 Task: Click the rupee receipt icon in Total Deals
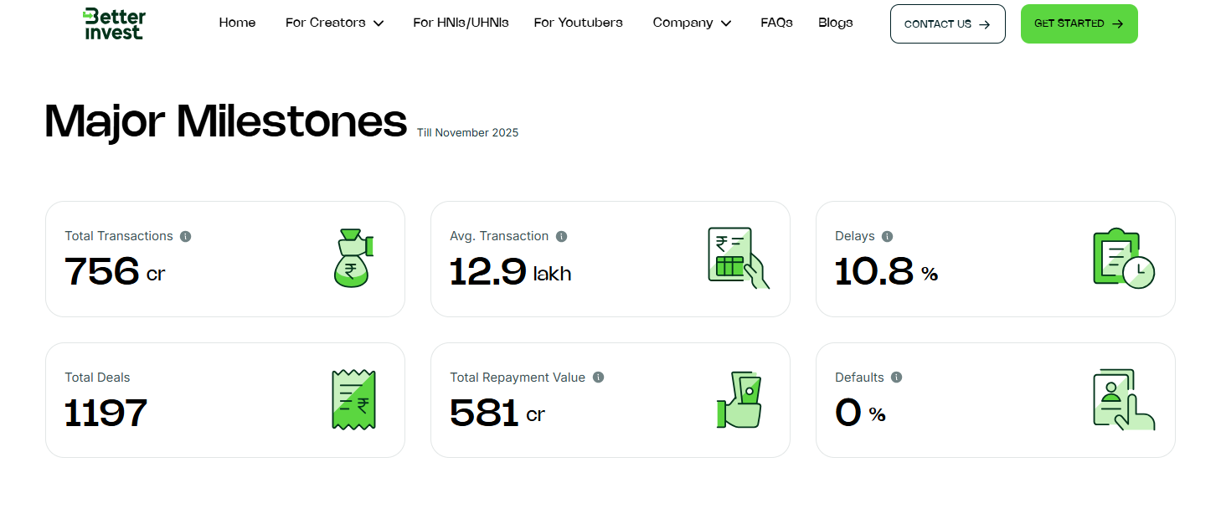tap(353, 400)
